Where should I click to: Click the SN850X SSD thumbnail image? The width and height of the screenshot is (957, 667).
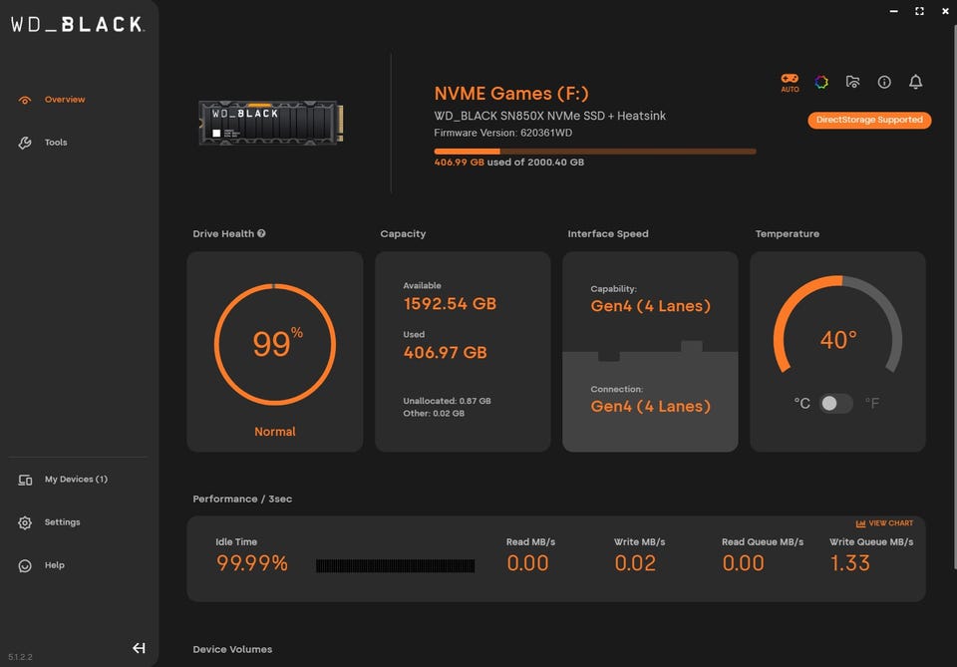click(271, 123)
